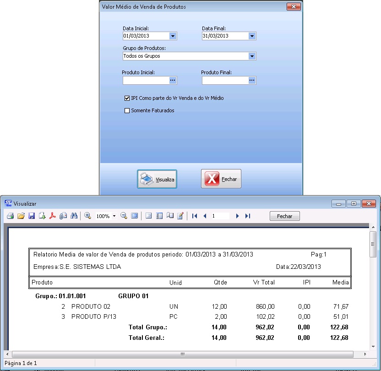Open zoom percentage dropdown arrow

coord(114,216)
